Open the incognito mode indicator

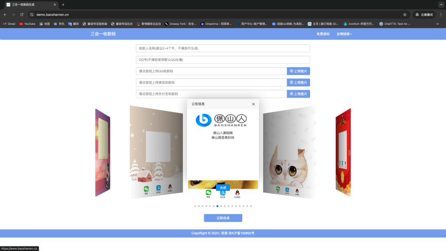pos(424,14)
